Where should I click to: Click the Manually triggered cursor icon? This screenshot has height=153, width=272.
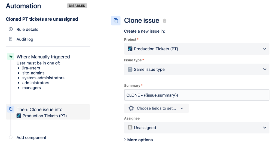[11, 57]
